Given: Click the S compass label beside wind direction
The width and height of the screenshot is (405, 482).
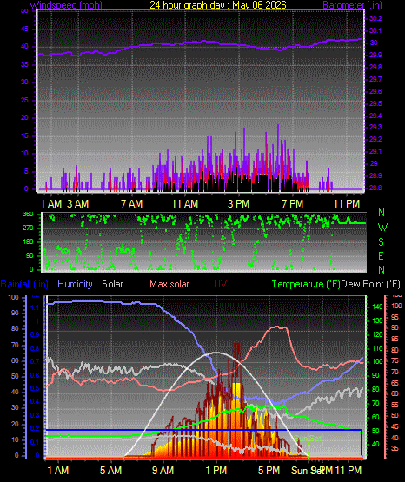Looking at the screenshot, I should (x=382, y=242).
